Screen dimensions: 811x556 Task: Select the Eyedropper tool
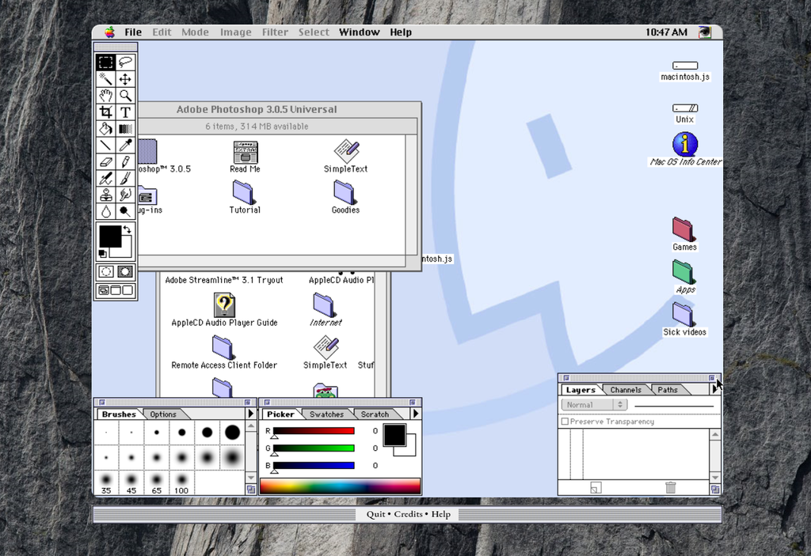(125, 146)
